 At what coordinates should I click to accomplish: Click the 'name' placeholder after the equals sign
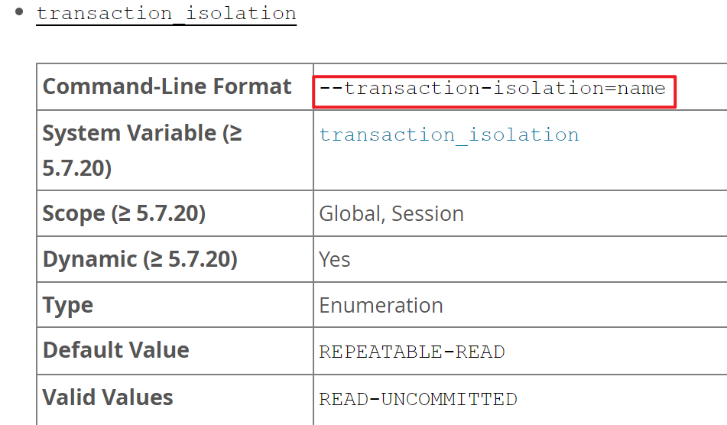(x=641, y=88)
